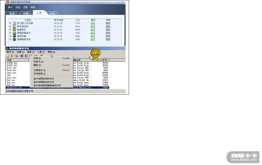The height and width of the screenshot is (165, 262).
Task: Expand the 硬盘数据备份 row
Action: (10, 33)
